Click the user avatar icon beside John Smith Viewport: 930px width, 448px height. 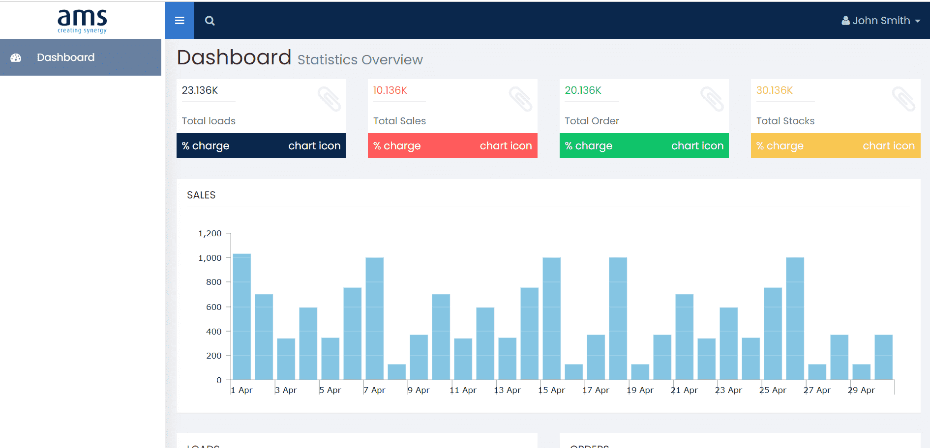(x=845, y=21)
